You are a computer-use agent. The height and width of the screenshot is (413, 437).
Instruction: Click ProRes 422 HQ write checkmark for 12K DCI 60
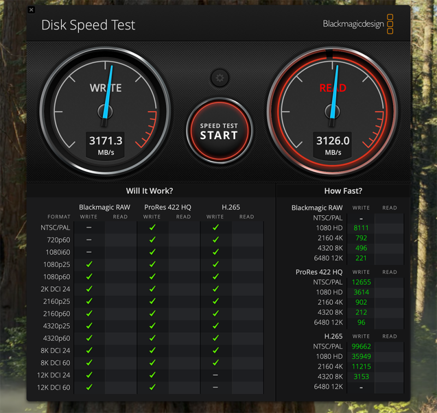152,387
